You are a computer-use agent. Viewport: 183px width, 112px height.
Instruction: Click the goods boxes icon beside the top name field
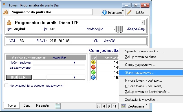(x=5, y=12)
